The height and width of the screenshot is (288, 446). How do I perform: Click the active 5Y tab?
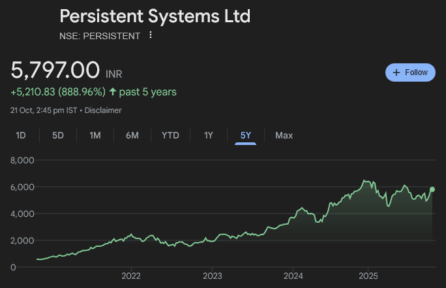pos(245,135)
